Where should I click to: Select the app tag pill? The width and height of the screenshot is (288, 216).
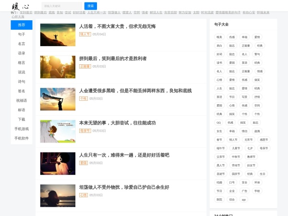(x=244, y=200)
